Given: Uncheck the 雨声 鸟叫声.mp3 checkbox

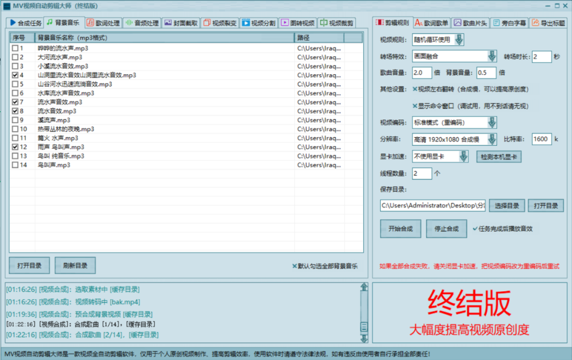Looking at the screenshot, I should tap(15, 147).
